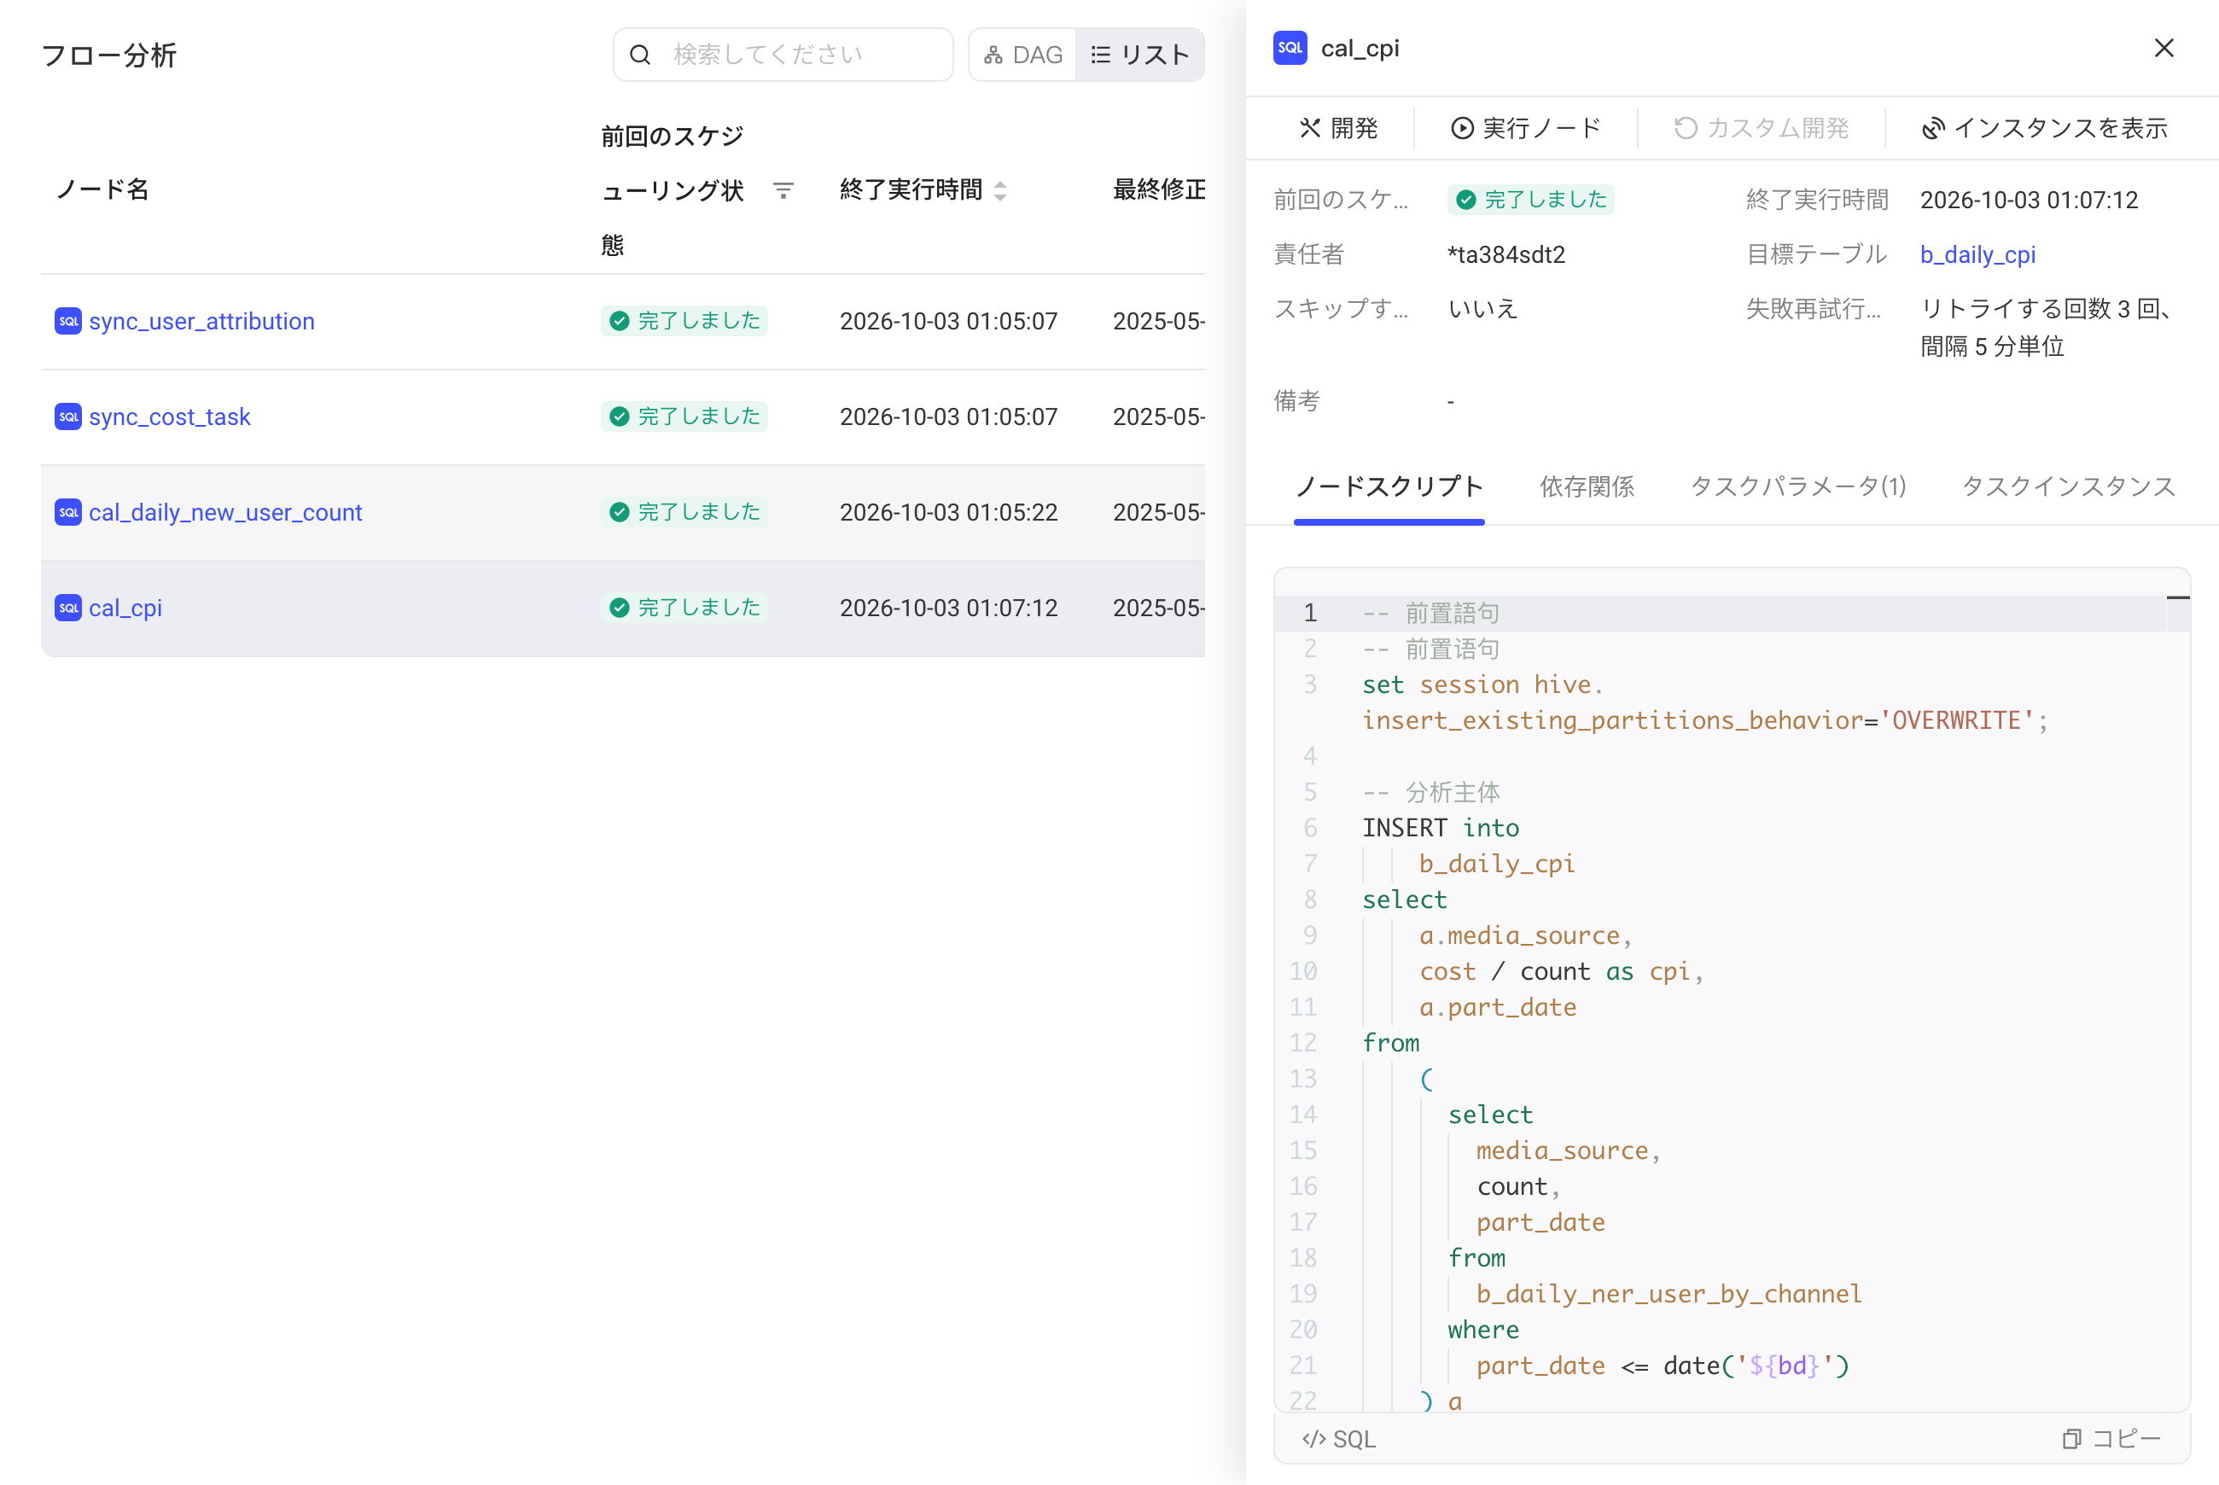This screenshot has height=1485, width=2219.
Task: Select the 依存関係 tab
Action: pyautogui.click(x=1587, y=486)
